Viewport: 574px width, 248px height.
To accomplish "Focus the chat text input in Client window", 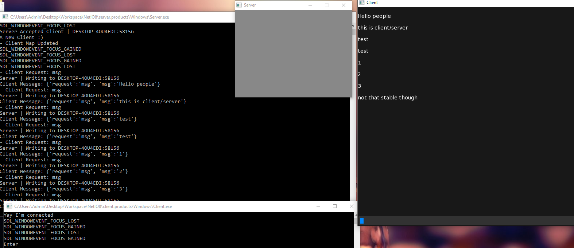I will (x=467, y=221).
